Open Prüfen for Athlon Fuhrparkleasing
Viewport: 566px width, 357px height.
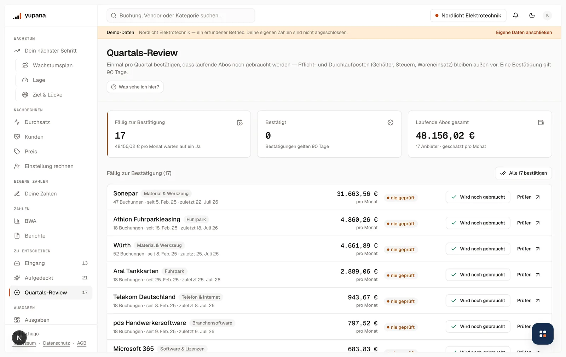tap(529, 223)
